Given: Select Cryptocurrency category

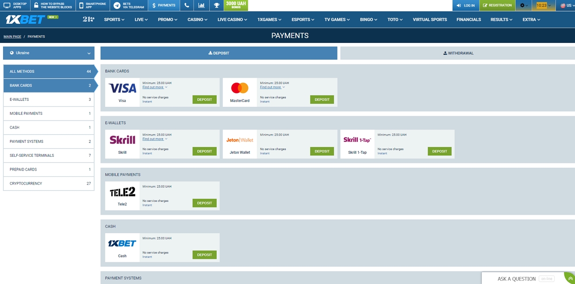Looking at the screenshot, I should click(x=49, y=183).
